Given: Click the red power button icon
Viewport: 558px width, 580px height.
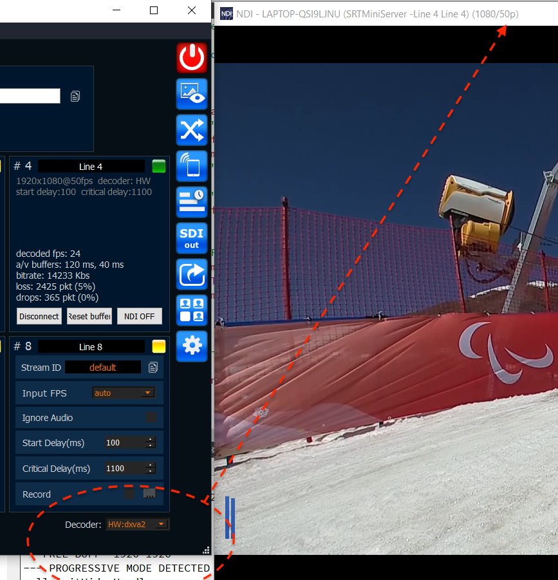Looking at the screenshot, I should pyautogui.click(x=192, y=58).
